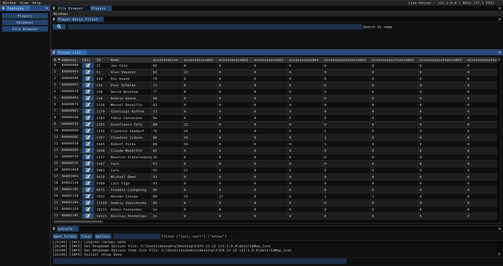The width and height of the screenshot is (503, 266).
Task: Close the Player Basic Filter panel
Action: pyautogui.click(x=500, y=19)
